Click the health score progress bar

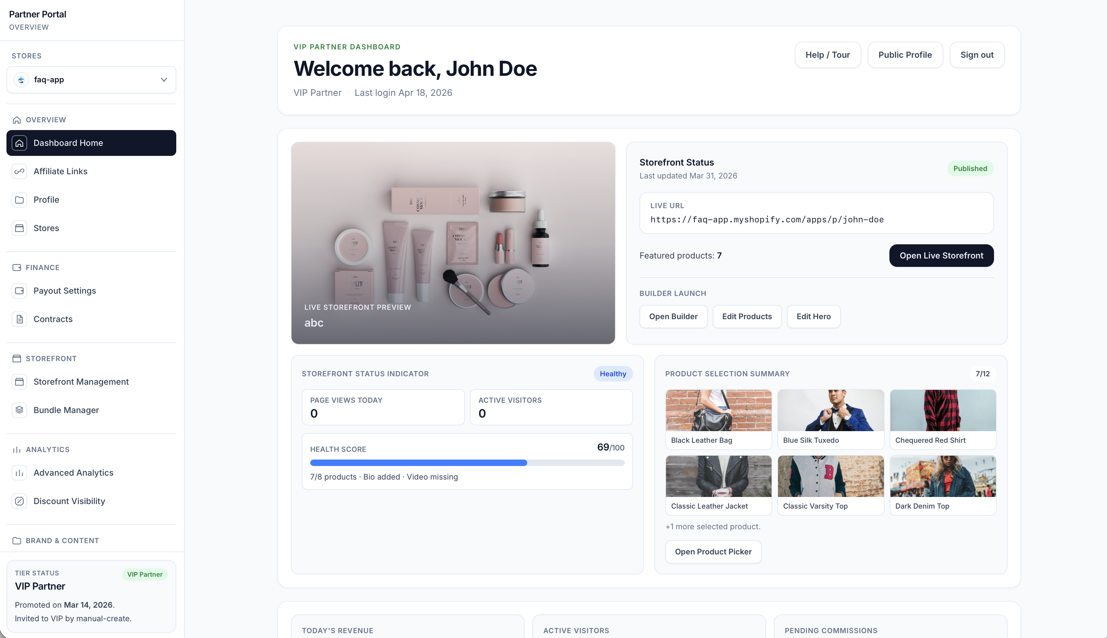(467, 463)
